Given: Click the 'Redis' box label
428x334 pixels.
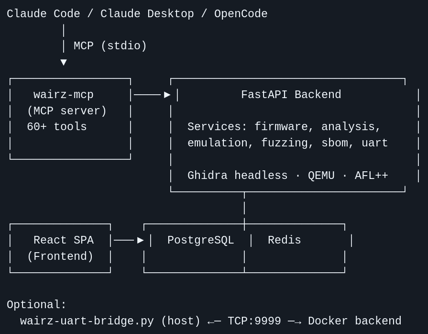Looking at the screenshot, I should point(284,240).
